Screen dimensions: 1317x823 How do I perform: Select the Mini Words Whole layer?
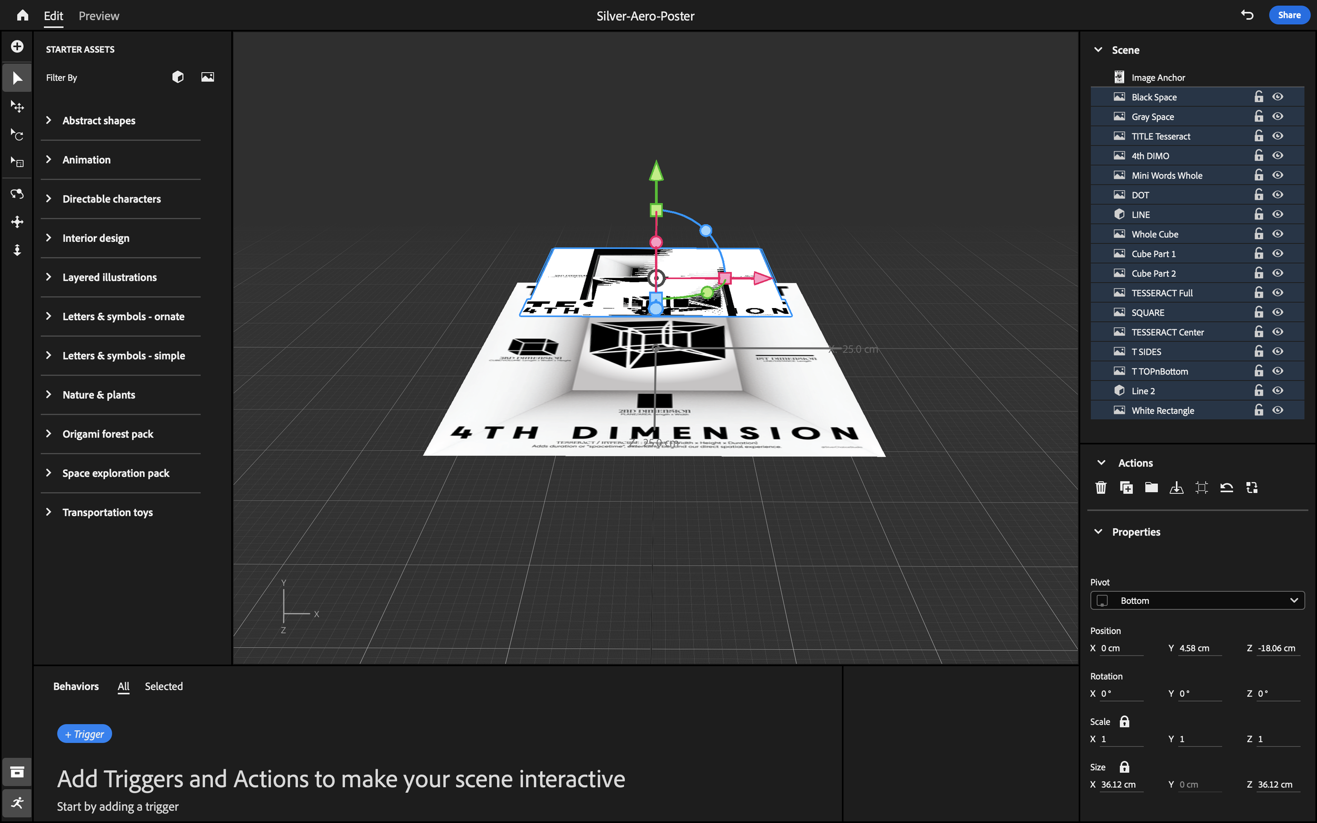[x=1197, y=175]
